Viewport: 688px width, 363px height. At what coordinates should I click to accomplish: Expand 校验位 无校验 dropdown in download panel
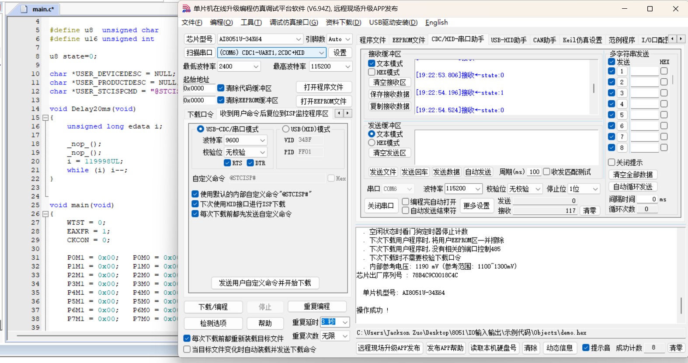pyautogui.click(x=263, y=152)
